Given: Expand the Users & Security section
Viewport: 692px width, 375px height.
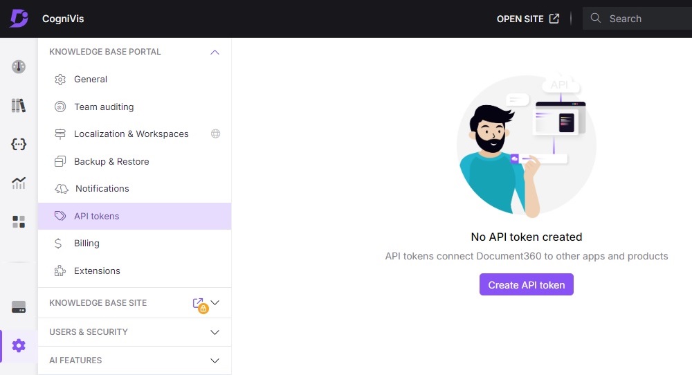Looking at the screenshot, I should (x=215, y=332).
